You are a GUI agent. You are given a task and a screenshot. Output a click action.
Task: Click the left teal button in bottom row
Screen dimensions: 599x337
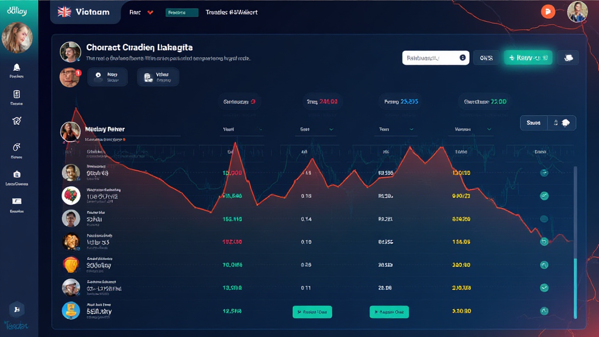[x=312, y=312]
